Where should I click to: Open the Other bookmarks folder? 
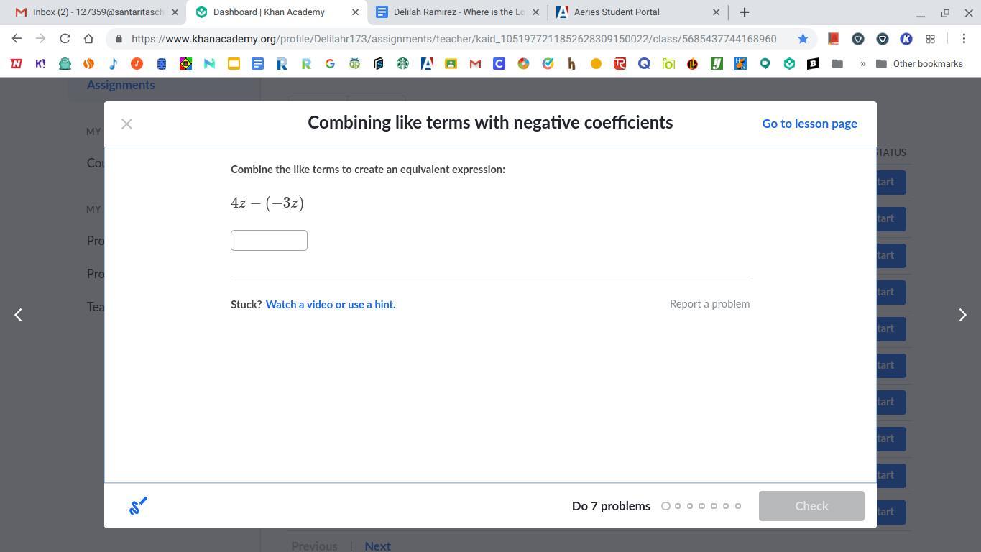point(919,64)
